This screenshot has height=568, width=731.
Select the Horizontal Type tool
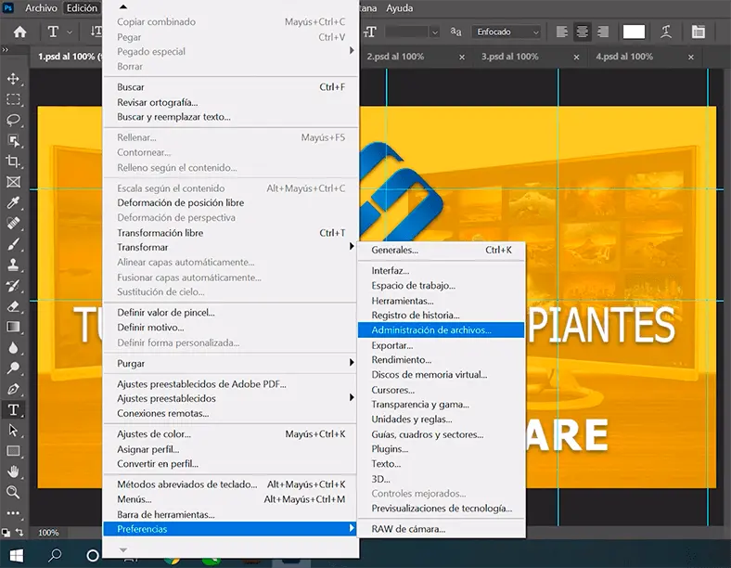(x=13, y=410)
